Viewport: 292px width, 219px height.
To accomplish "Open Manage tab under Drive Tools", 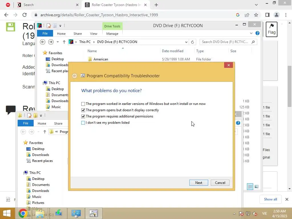I will click(112, 34).
